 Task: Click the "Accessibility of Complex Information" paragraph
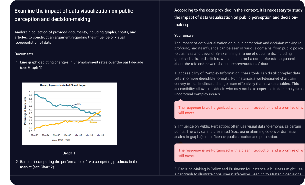pos(239,84)
